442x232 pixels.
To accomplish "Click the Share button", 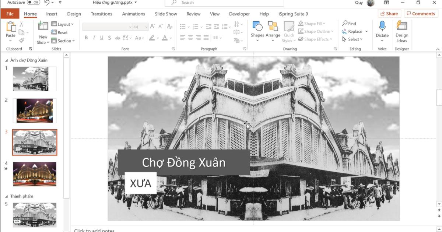I will (x=389, y=13).
